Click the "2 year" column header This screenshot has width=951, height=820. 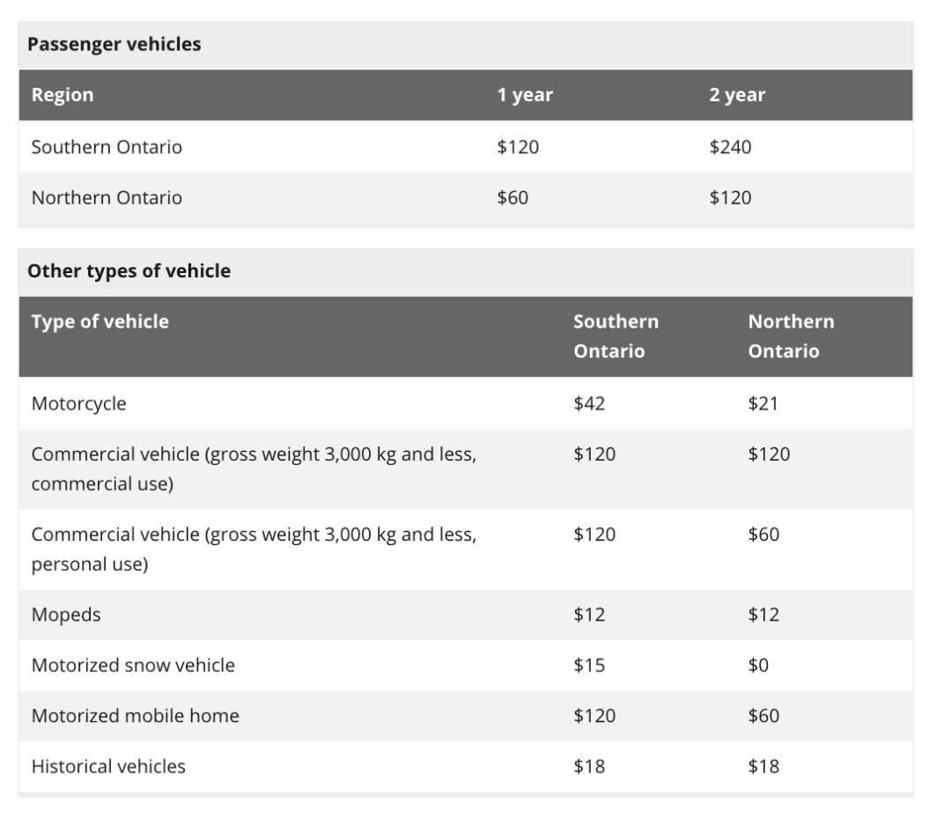tap(737, 95)
